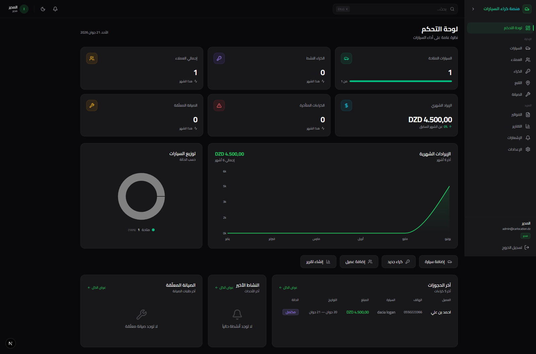Click عرض الكل in آخر الحجوزات card
536x354 pixels.
pyautogui.click(x=288, y=288)
